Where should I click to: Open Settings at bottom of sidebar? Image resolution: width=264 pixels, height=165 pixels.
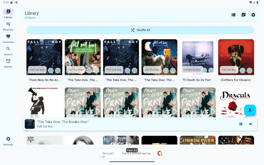8,141
